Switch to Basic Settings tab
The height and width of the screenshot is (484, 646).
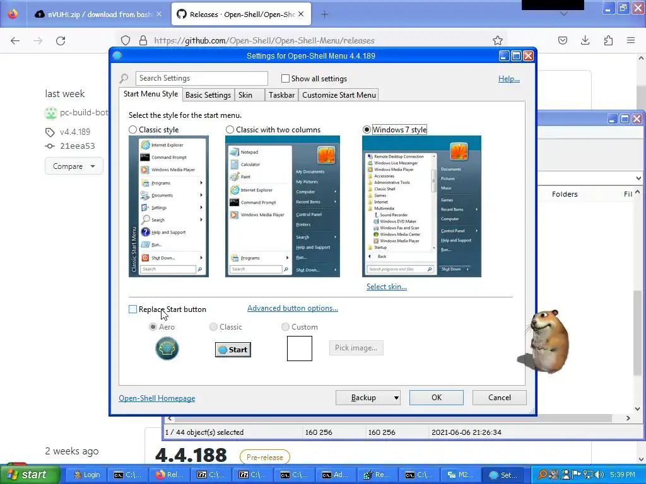tap(208, 95)
